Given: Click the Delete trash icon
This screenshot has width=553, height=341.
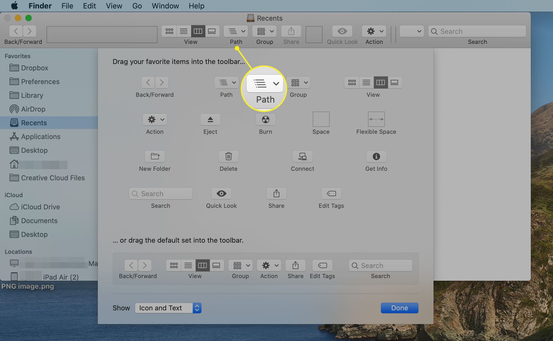Looking at the screenshot, I should (x=229, y=157).
